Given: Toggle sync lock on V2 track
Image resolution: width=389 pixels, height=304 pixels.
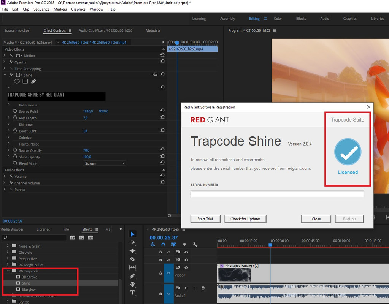Looking at the screenshot, I should tap(178, 260).
